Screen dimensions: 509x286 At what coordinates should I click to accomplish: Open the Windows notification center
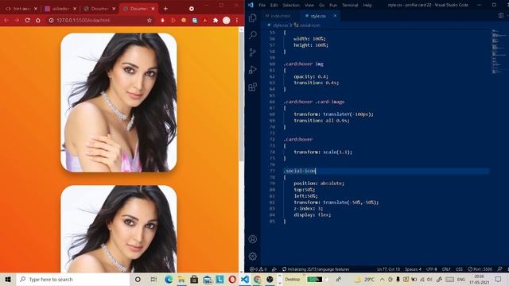click(499, 279)
